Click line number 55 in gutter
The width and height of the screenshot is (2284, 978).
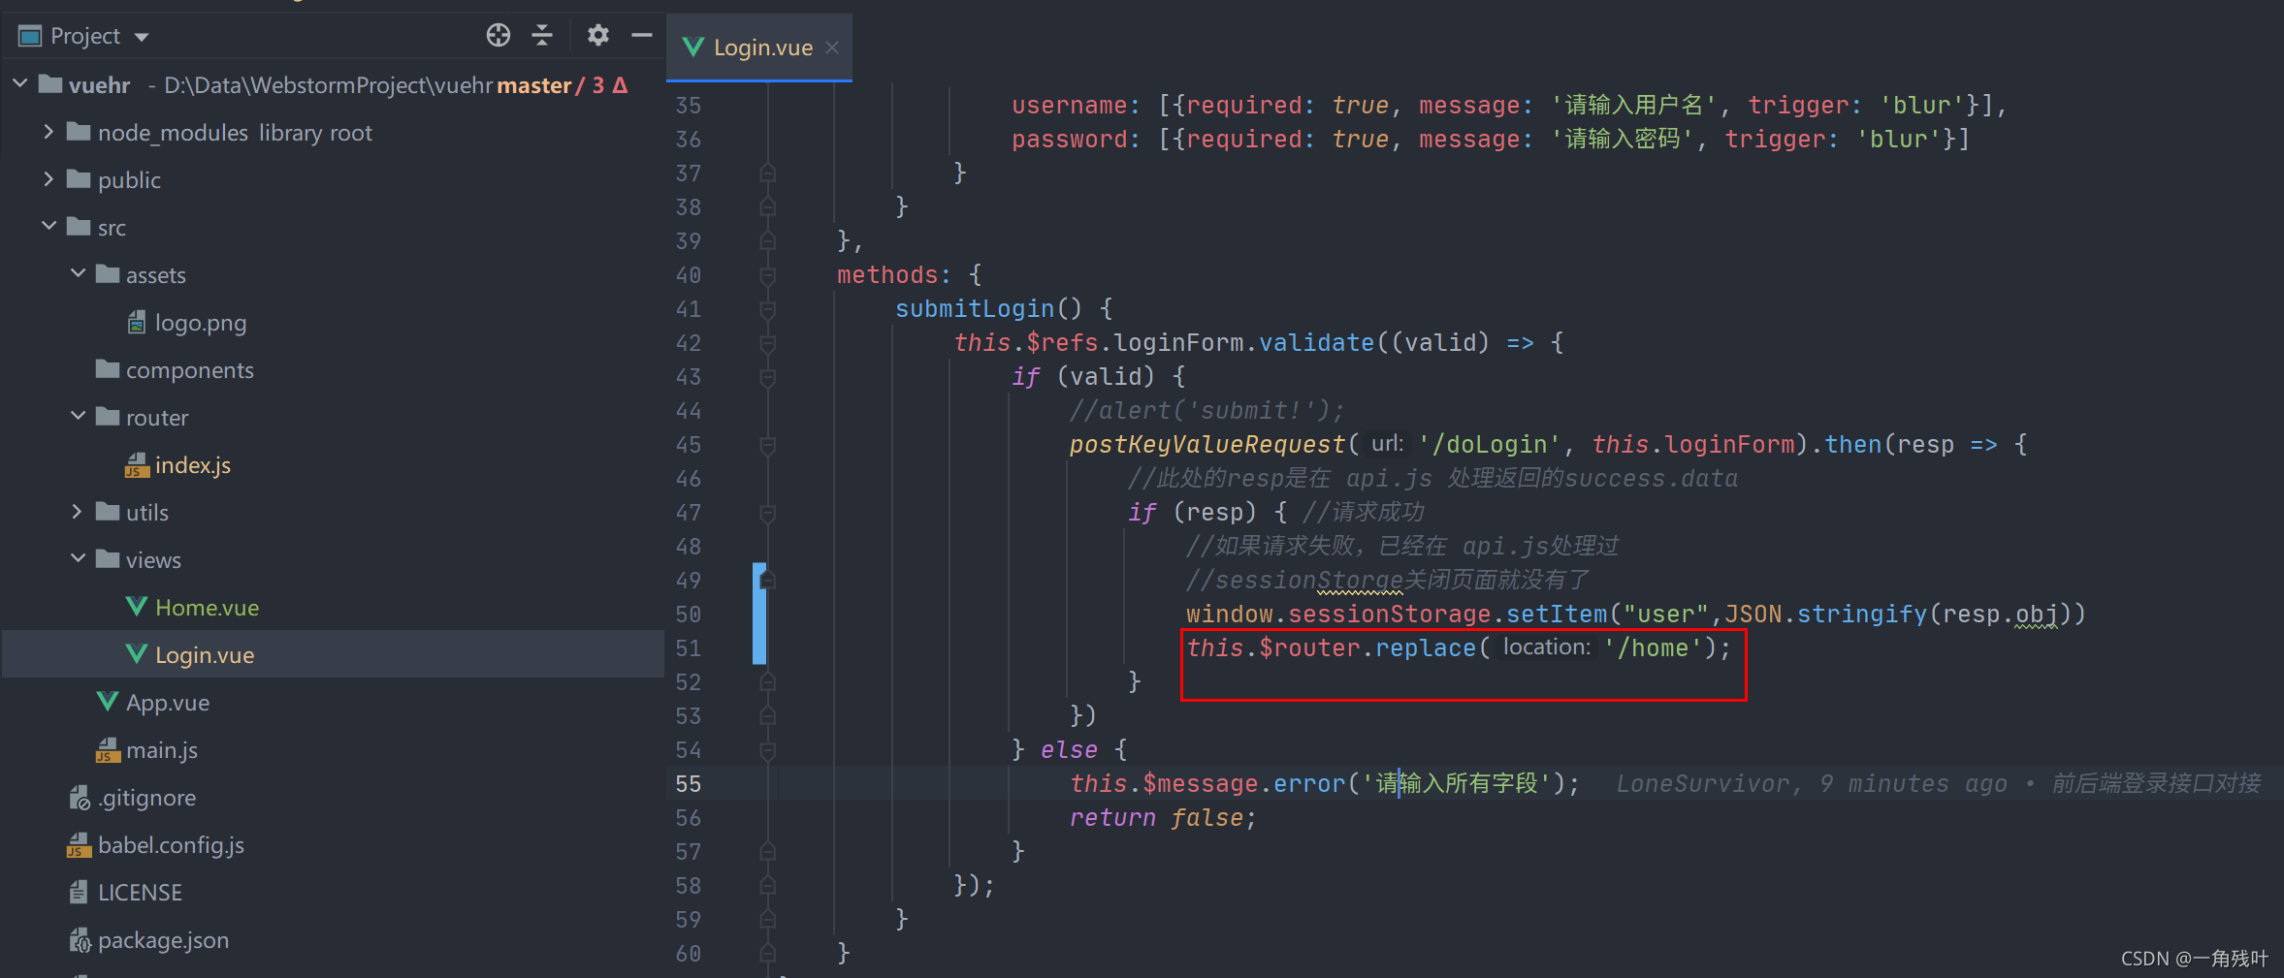click(x=689, y=784)
